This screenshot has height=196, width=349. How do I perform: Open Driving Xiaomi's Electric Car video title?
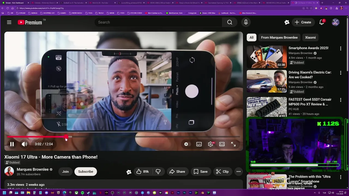click(x=310, y=75)
